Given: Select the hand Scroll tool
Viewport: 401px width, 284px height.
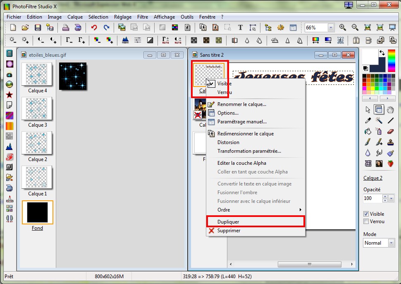Looking at the screenshot, I should [390, 110].
